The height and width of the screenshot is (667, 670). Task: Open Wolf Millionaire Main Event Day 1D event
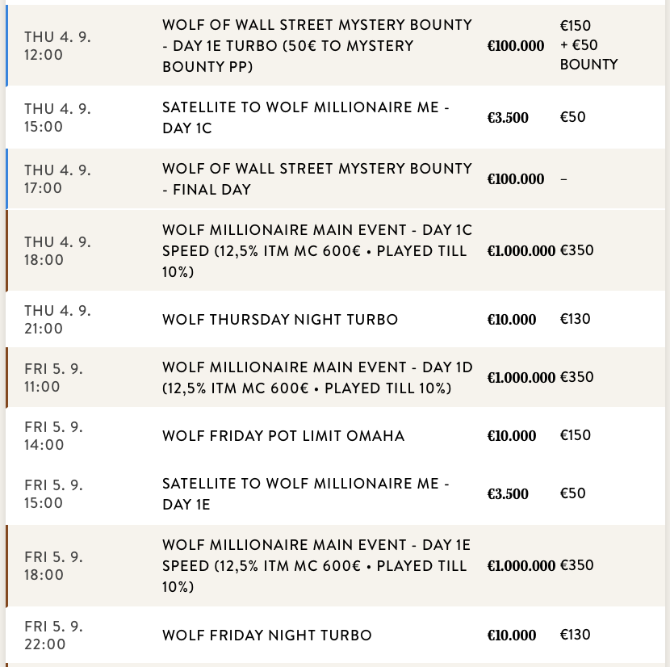tap(317, 378)
